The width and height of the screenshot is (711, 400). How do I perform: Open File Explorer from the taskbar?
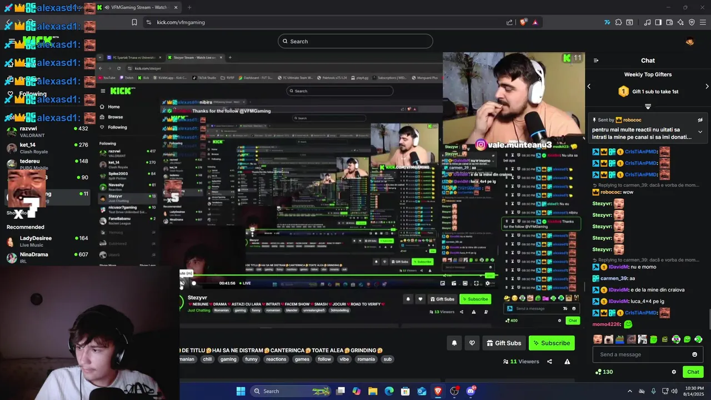(x=373, y=391)
